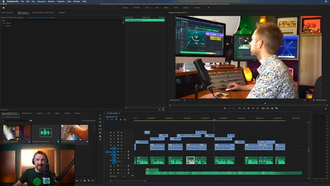The height and width of the screenshot is (186, 330).
Task: Open the timeline display settings wrench
Action: [x=125, y=119]
